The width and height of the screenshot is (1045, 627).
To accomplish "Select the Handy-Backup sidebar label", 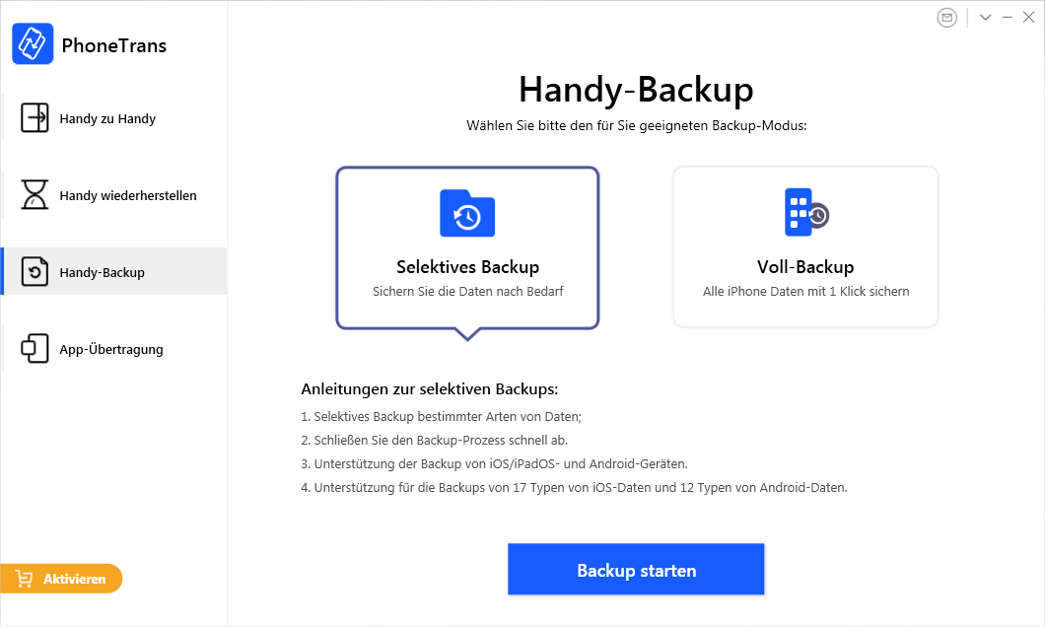I will (103, 273).
